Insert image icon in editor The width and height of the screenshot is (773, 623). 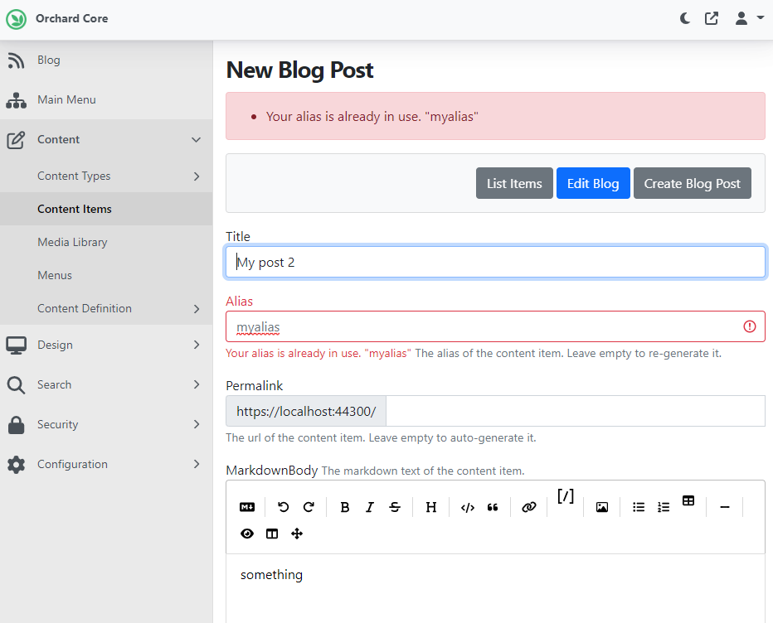click(x=602, y=507)
